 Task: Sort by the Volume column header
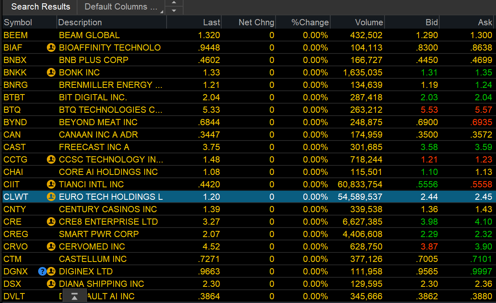tap(358, 22)
